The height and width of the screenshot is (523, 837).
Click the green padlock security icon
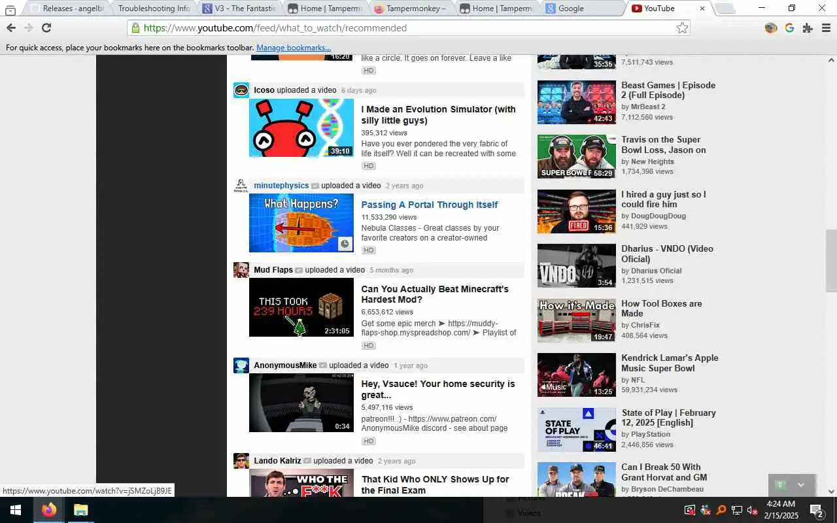coord(135,28)
